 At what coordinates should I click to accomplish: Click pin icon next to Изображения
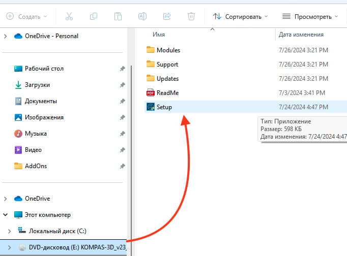pyautogui.click(x=123, y=117)
